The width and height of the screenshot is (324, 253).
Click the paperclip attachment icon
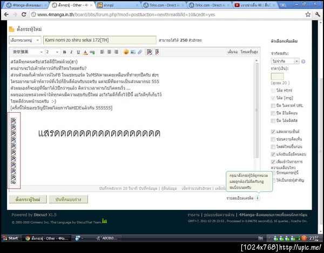[x=140, y=52]
